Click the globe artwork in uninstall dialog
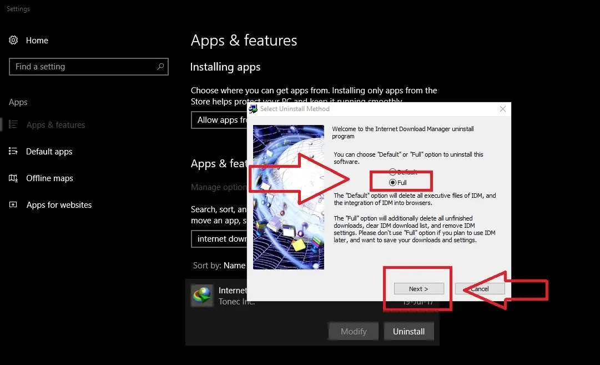Screen dimensions: 600x365 (288, 197)
